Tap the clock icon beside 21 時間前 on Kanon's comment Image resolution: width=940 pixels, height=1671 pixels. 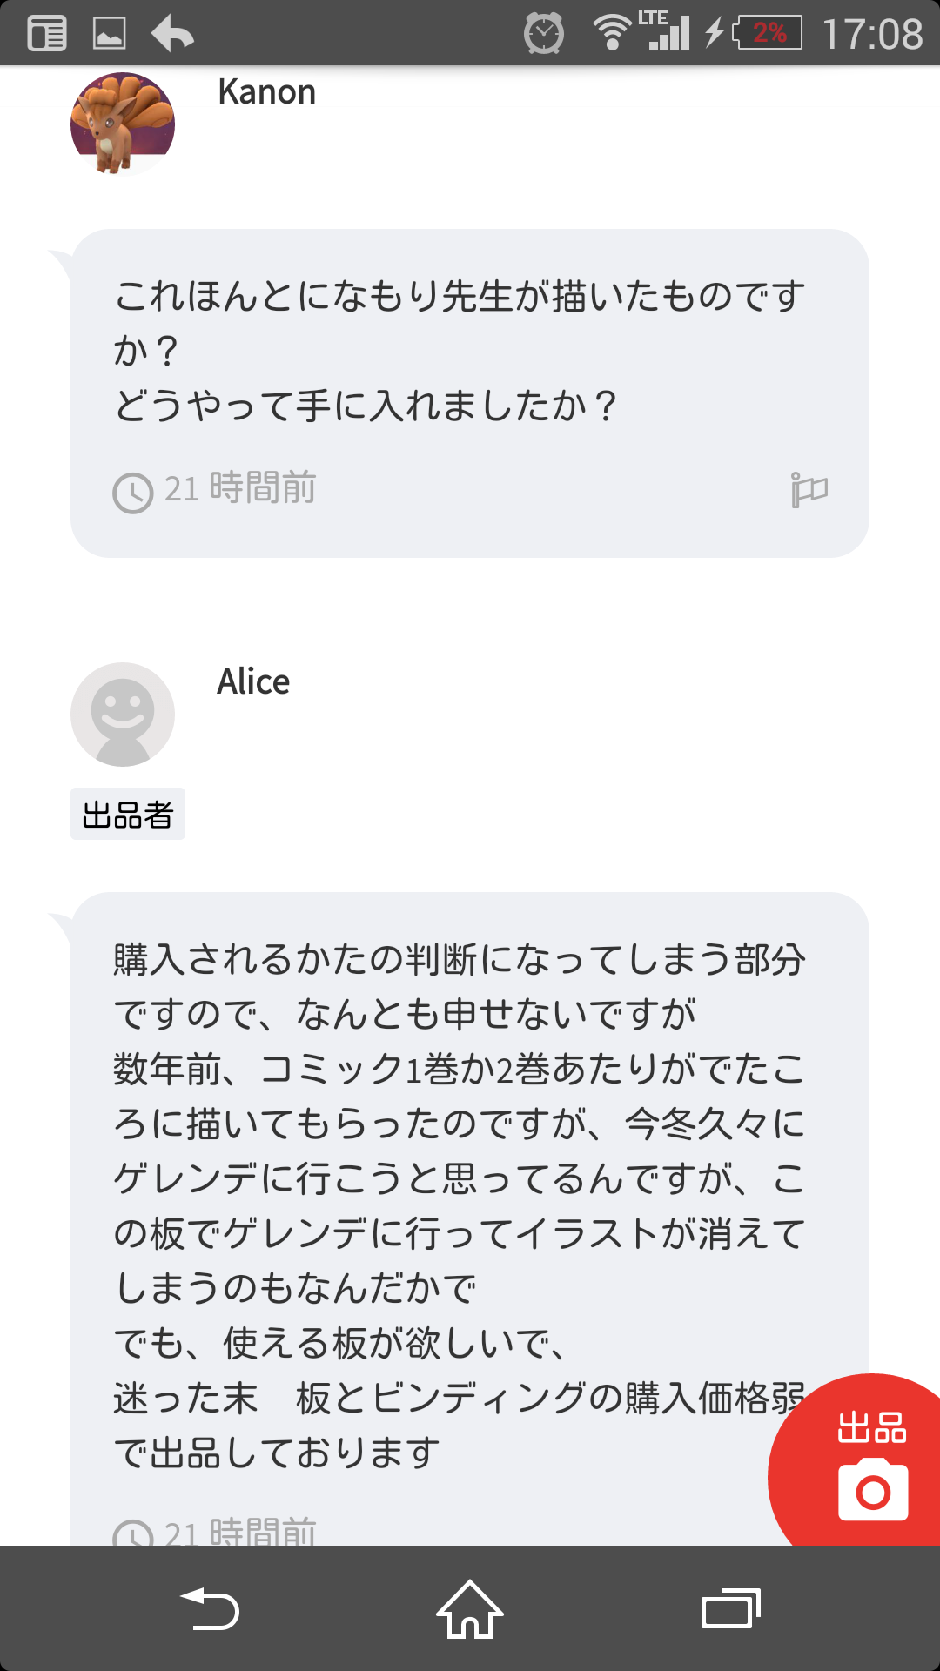click(x=133, y=493)
